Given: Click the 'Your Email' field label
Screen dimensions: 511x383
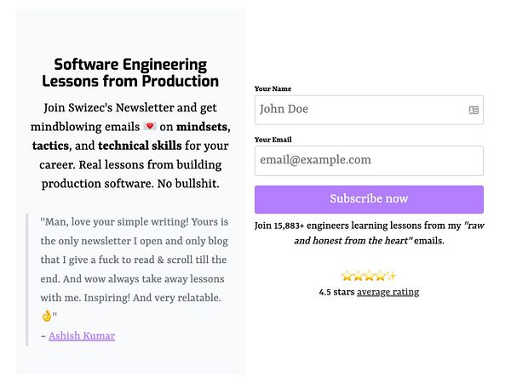Looking at the screenshot, I should coord(273,139).
